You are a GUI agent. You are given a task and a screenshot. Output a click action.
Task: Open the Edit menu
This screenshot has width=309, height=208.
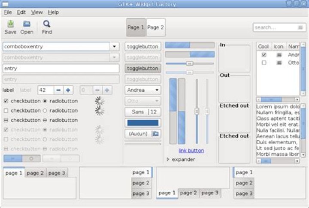21,12
